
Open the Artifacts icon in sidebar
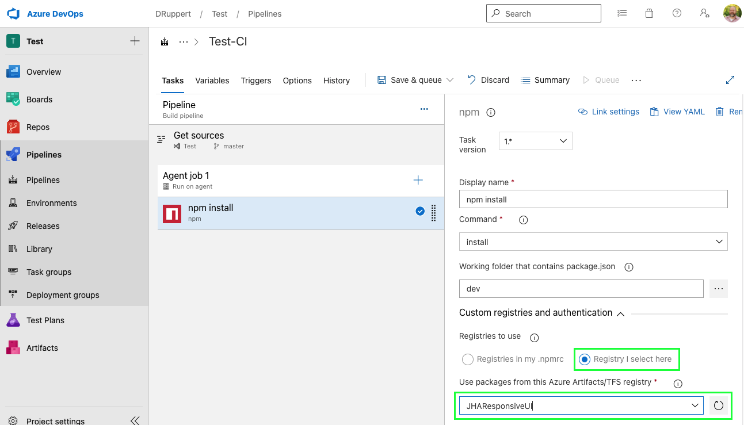pos(13,348)
